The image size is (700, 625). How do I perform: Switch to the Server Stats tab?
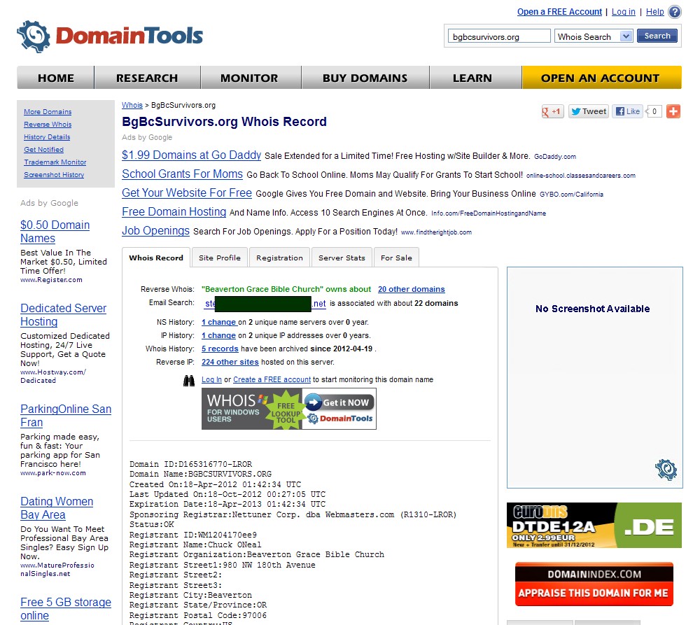pos(342,258)
